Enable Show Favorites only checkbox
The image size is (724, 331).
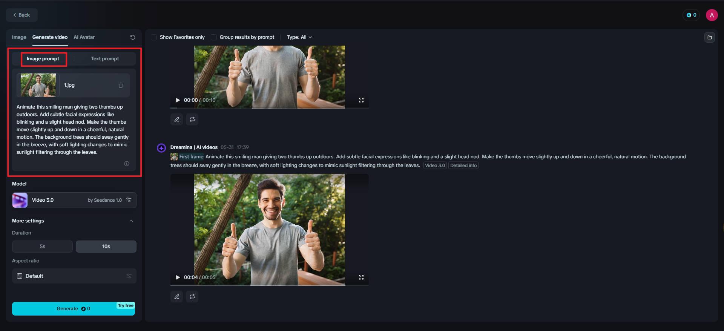[154, 37]
